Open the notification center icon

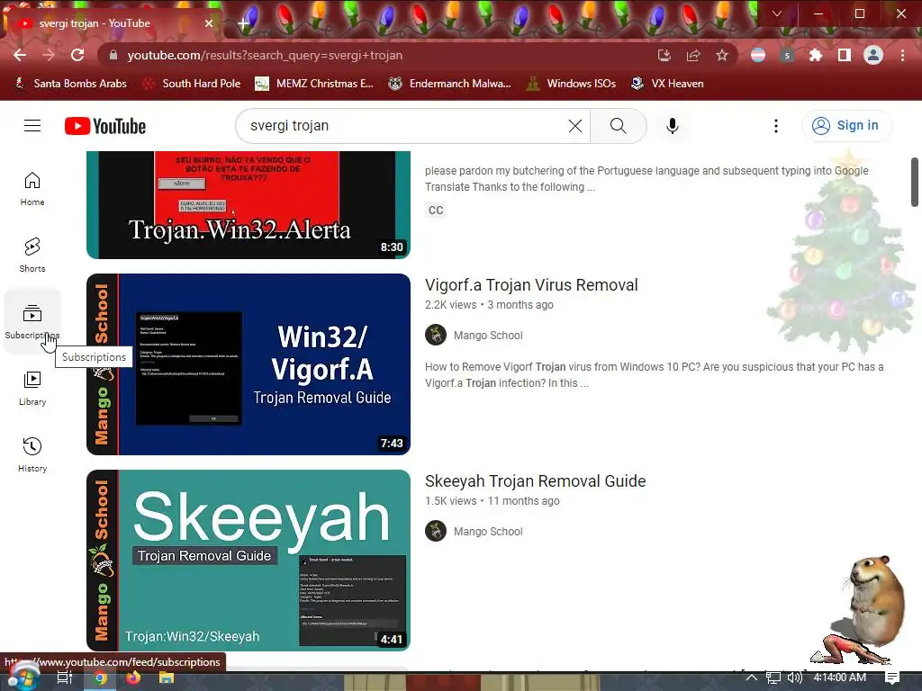coord(892,678)
